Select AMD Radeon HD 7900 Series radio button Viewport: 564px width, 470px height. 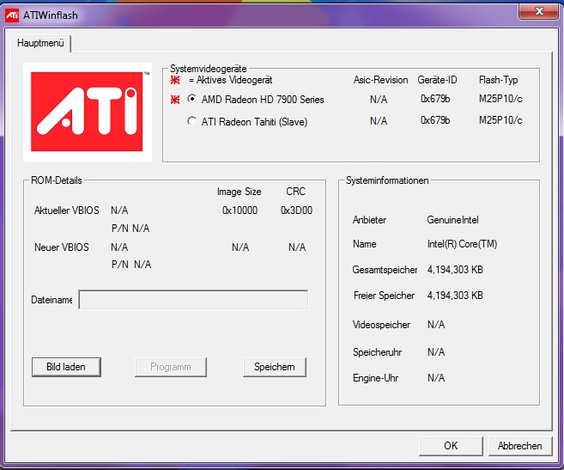192,99
